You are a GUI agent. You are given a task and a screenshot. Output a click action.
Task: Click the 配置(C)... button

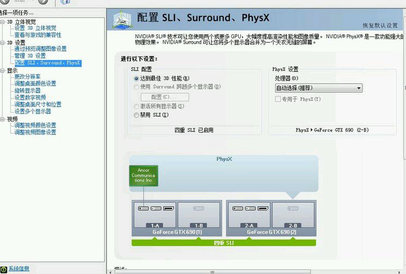pyautogui.click(x=165, y=97)
